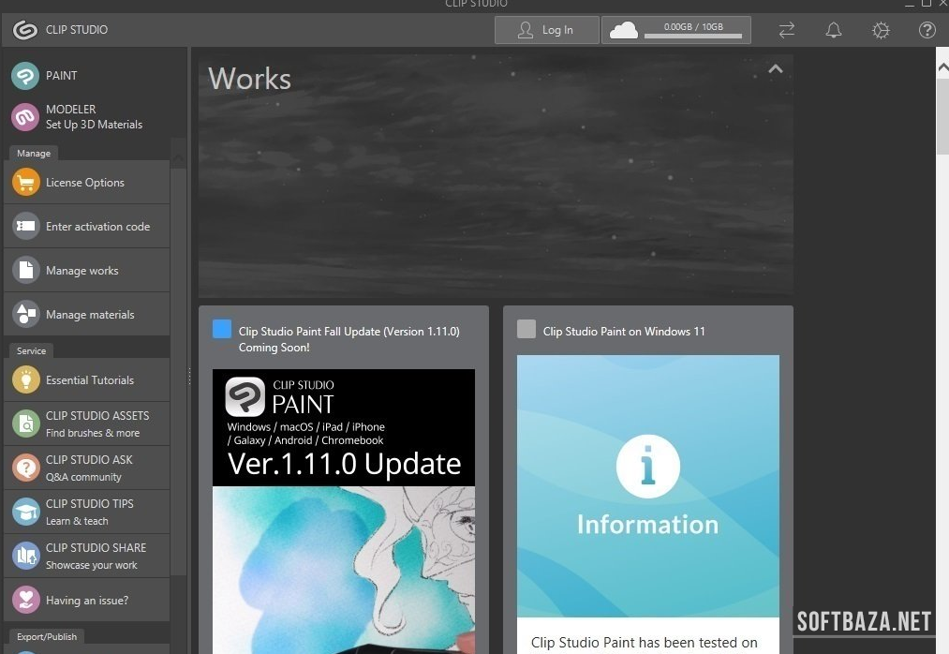Toggle blue square on Fall Update article
Screen dimensions: 949x654
click(222, 329)
